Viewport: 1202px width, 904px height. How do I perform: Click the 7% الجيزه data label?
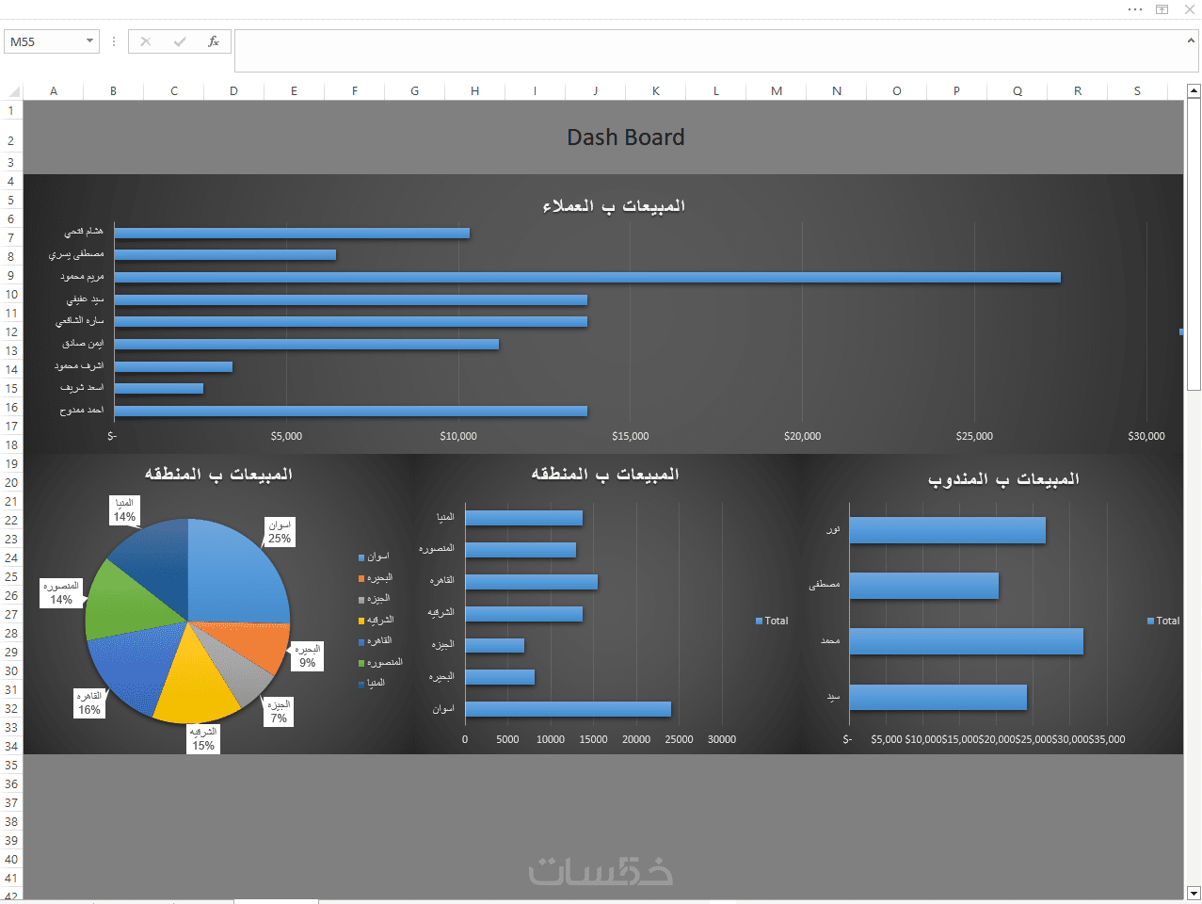pos(279,711)
